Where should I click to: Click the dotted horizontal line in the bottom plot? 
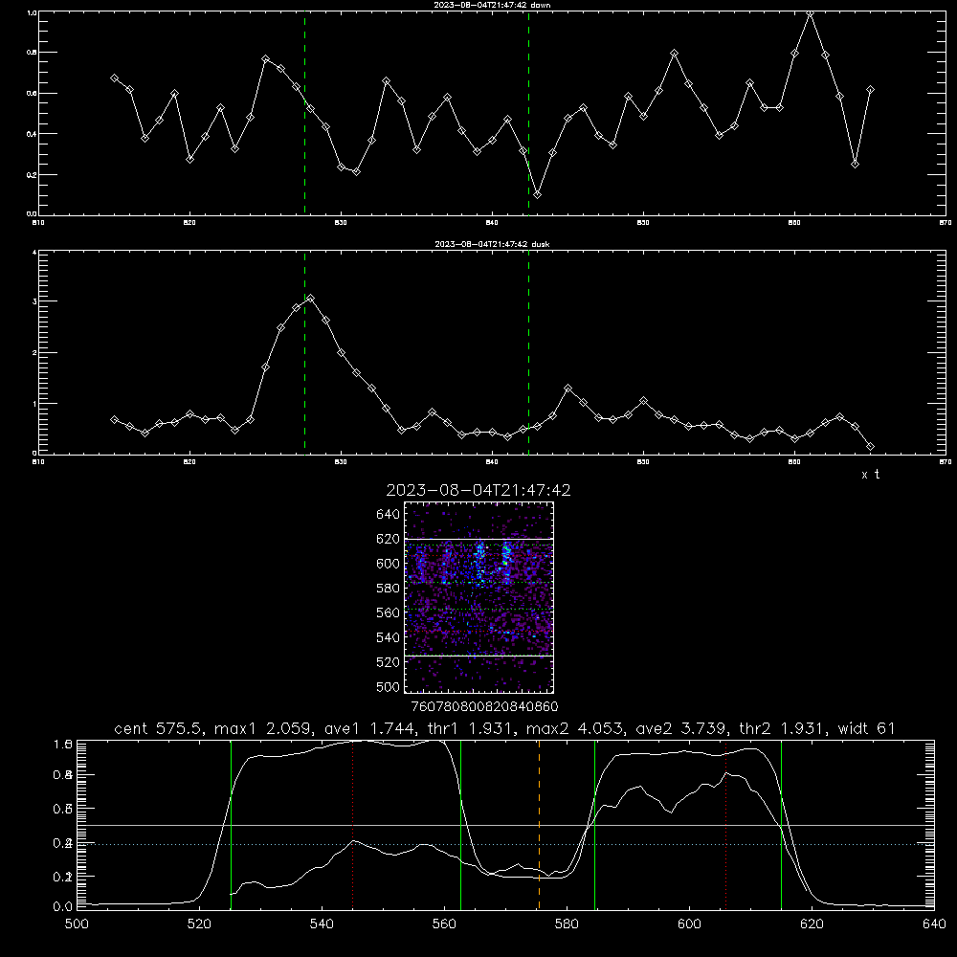point(505,845)
